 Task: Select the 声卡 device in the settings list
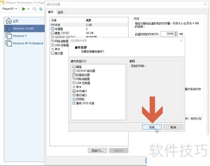(55, 49)
